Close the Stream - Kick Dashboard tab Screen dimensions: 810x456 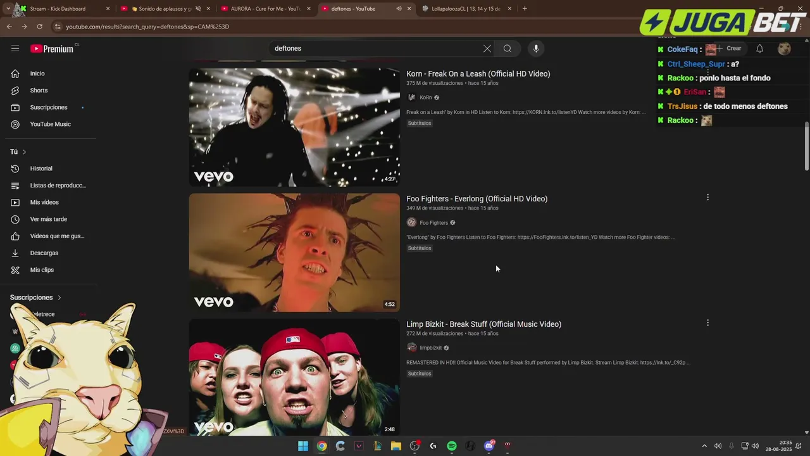pyautogui.click(x=108, y=9)
